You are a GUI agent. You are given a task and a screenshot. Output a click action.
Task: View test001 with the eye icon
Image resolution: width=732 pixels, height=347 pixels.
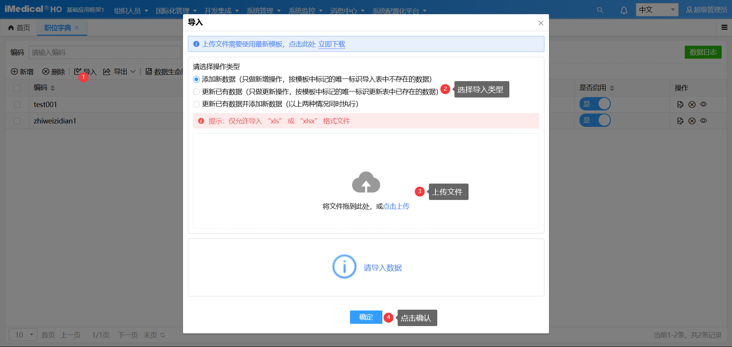click(703, 104)
